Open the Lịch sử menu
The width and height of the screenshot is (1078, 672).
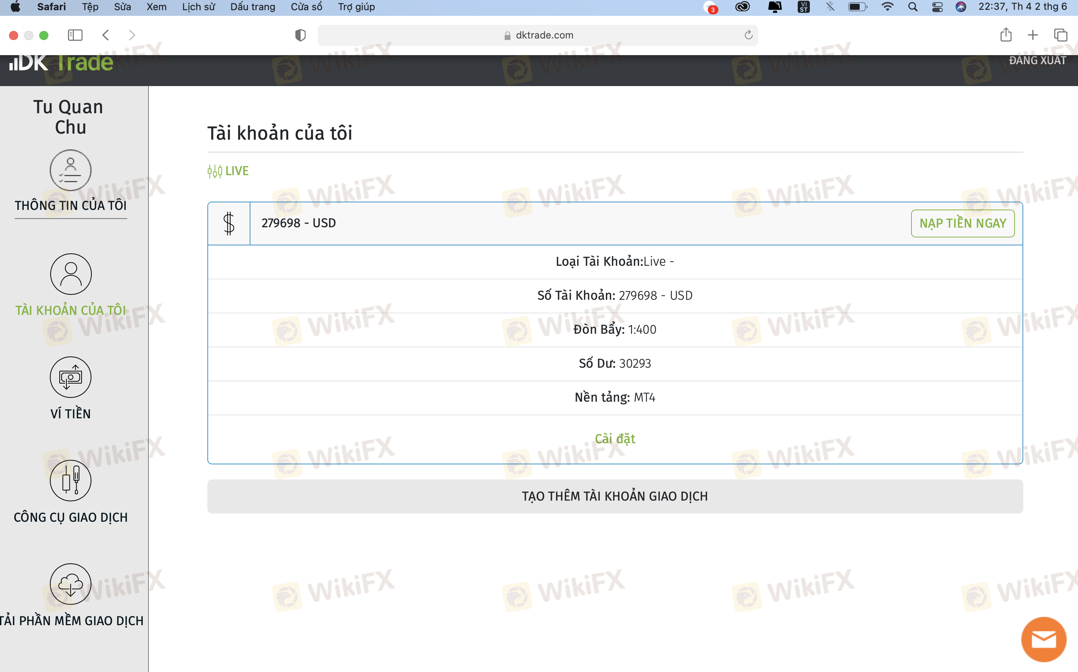coord(198,7)
